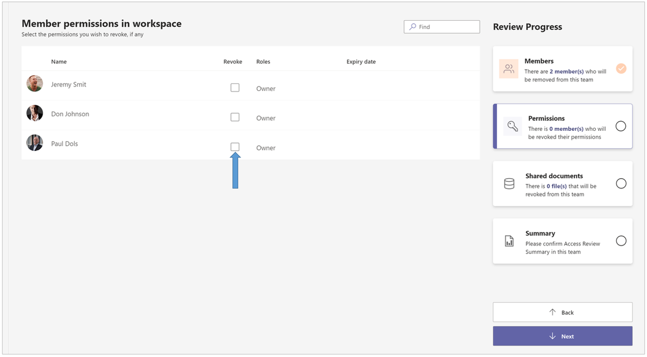Viewport: 647px width, 357px height.
Task: Click the up arrow icon on Back button
Action: (x=553, y=312)
